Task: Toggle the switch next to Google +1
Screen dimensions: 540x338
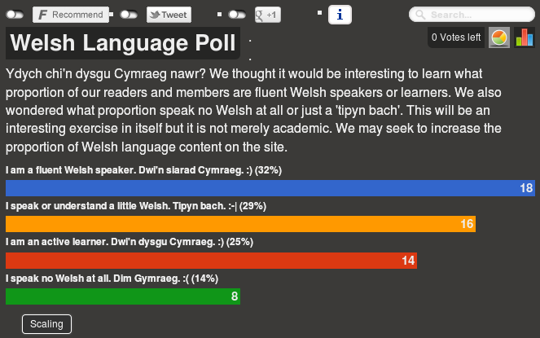Action: [237, 15]
